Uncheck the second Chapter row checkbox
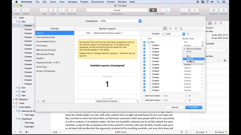Screen dimensions: 241x135 pos(144,49)
